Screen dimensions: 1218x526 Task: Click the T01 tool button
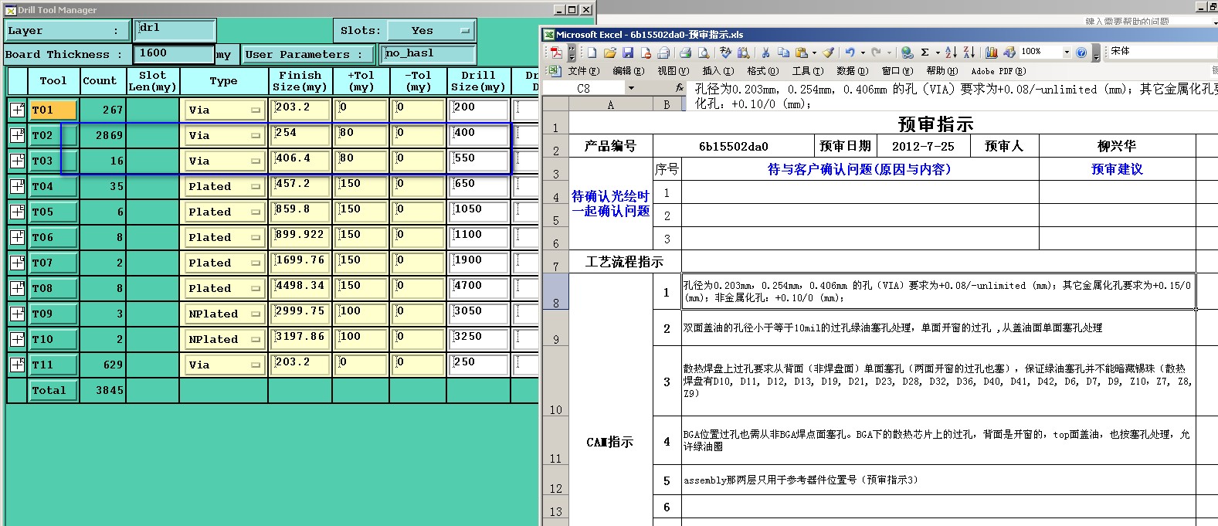pyautogui.click(x=53, y=110)
